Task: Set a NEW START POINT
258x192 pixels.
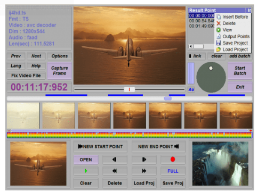Action: (100, 147)
